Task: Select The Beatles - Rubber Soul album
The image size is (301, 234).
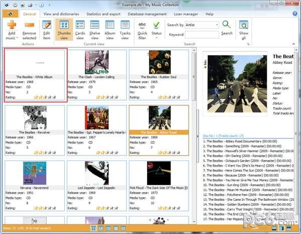Action: pos(159,75)
